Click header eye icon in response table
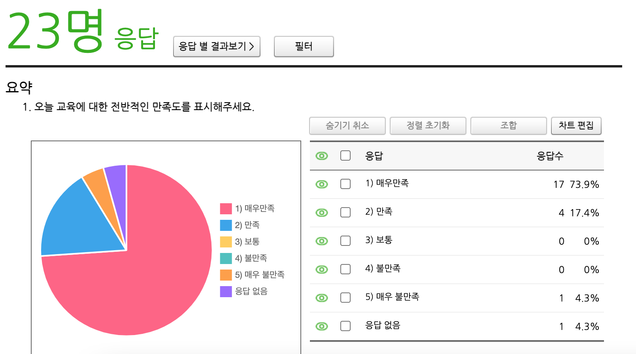This screenshot has height=354, width=636. [322, 156]
